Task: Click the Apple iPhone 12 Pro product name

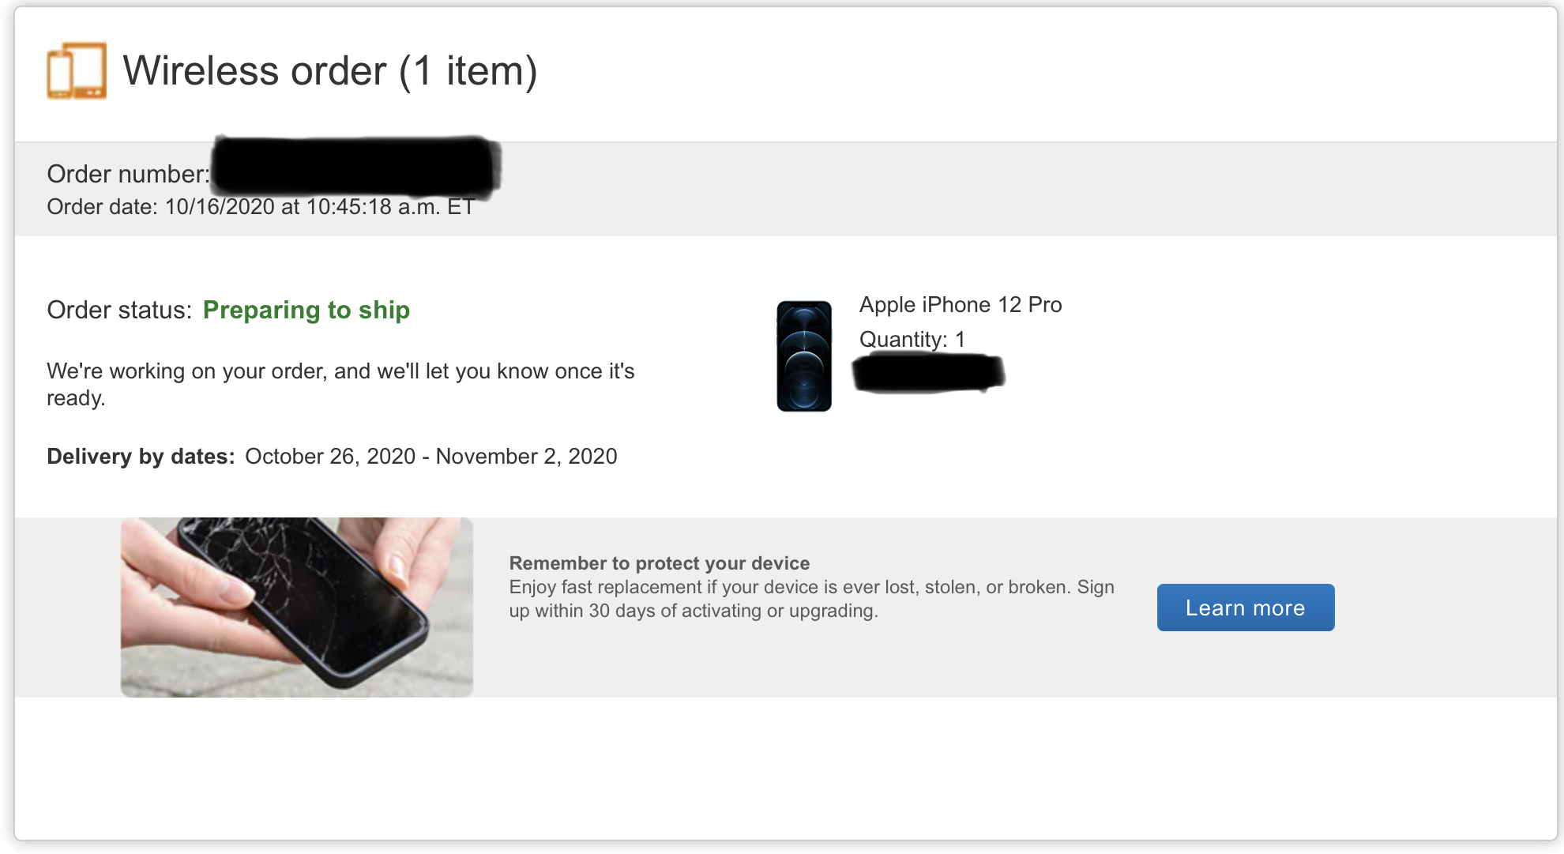Action: 961,305
